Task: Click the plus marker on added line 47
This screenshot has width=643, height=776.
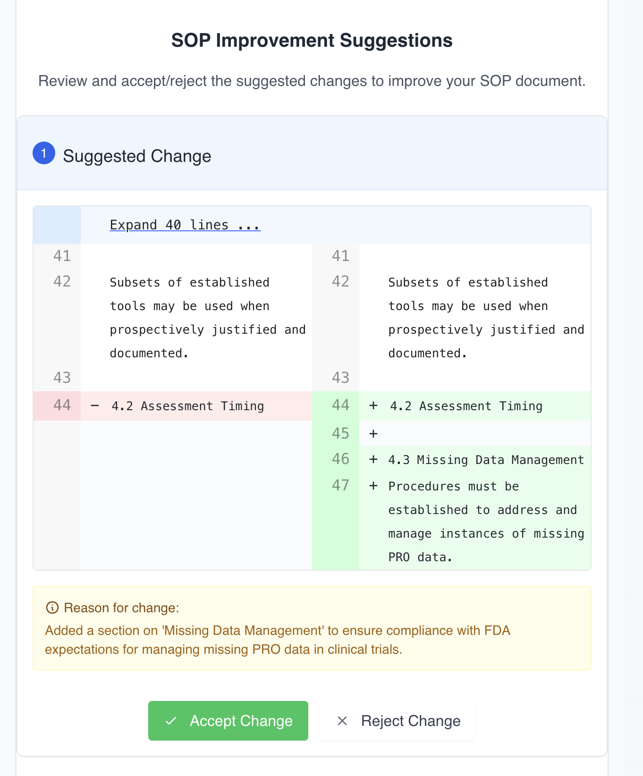Action: pyautogui.click(x=373, y=486)
